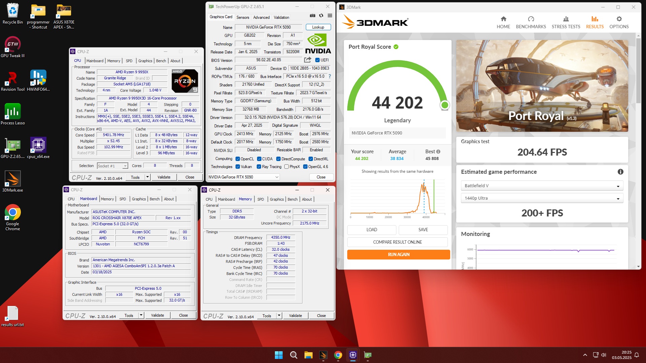
Task: Click Lookup button in GPU-Z
Action: (318, 27)
